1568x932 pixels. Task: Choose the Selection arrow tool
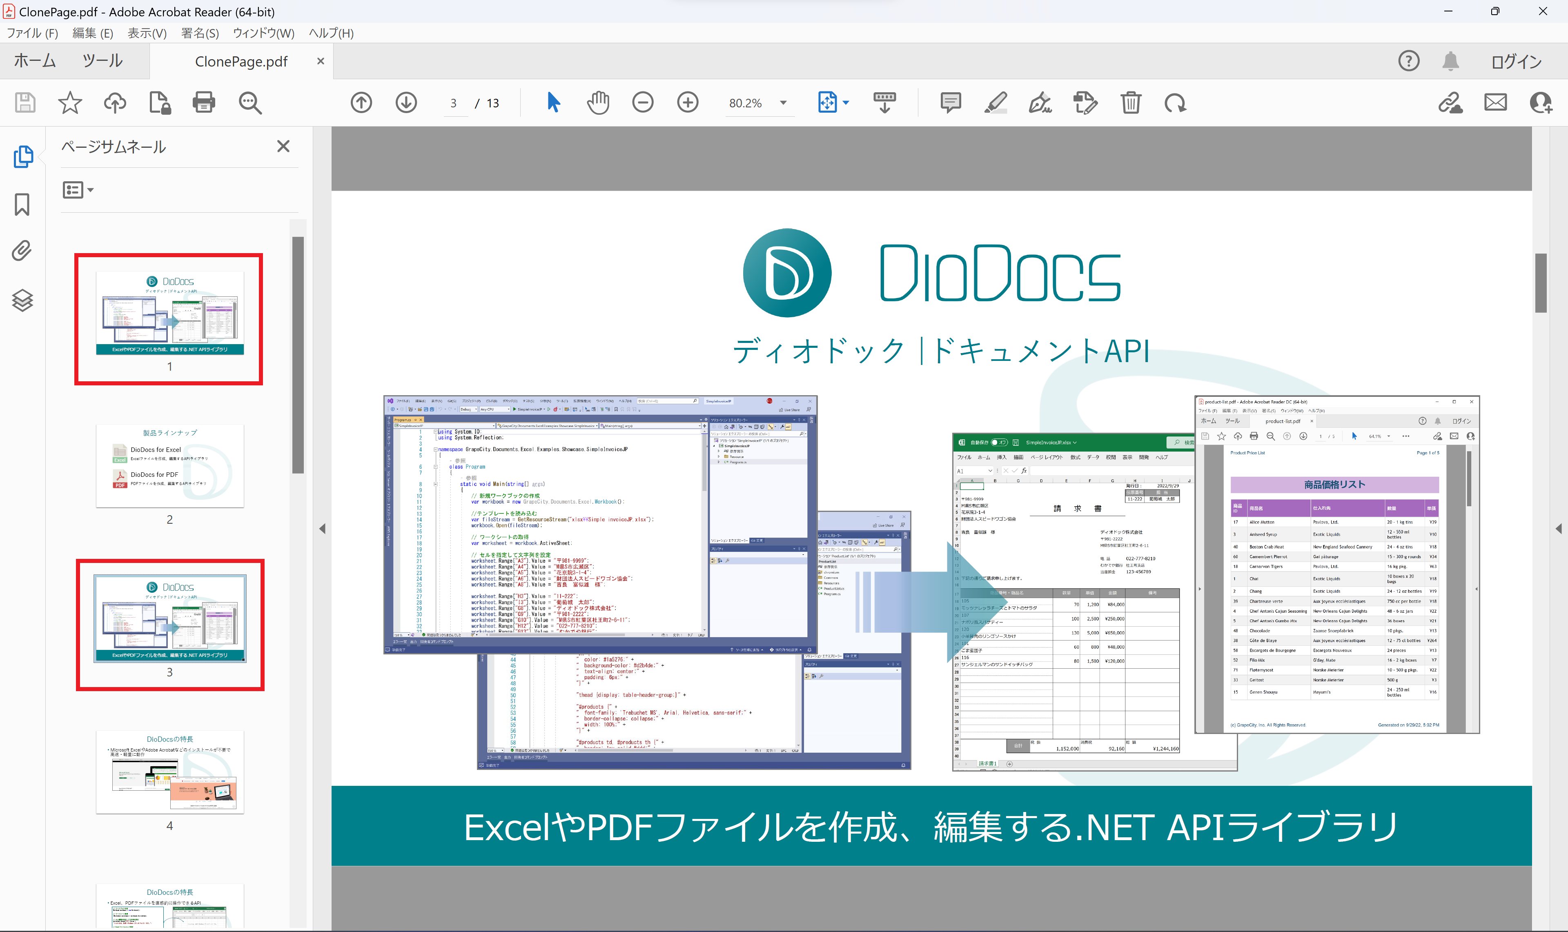point(553,102)
